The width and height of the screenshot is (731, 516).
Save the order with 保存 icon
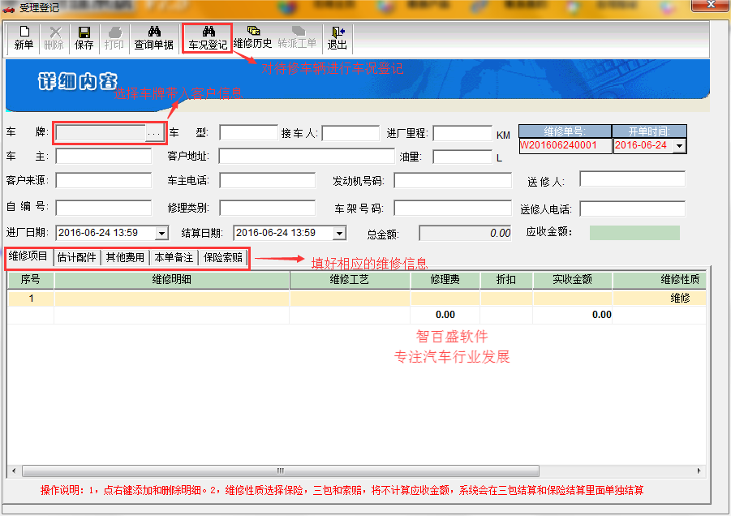[84, 38]
